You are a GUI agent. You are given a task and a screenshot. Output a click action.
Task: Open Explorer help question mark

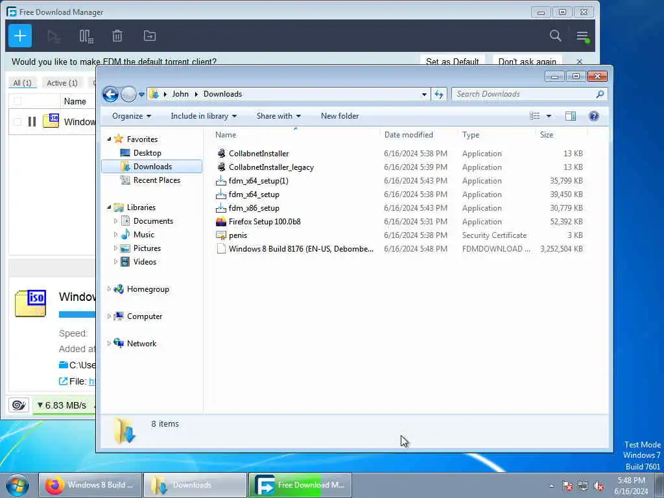[594, 116]
